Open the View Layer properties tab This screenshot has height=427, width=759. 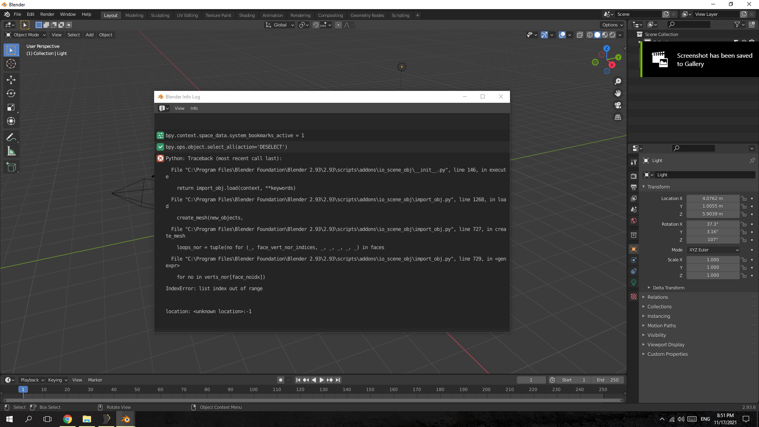click(634, 198)
